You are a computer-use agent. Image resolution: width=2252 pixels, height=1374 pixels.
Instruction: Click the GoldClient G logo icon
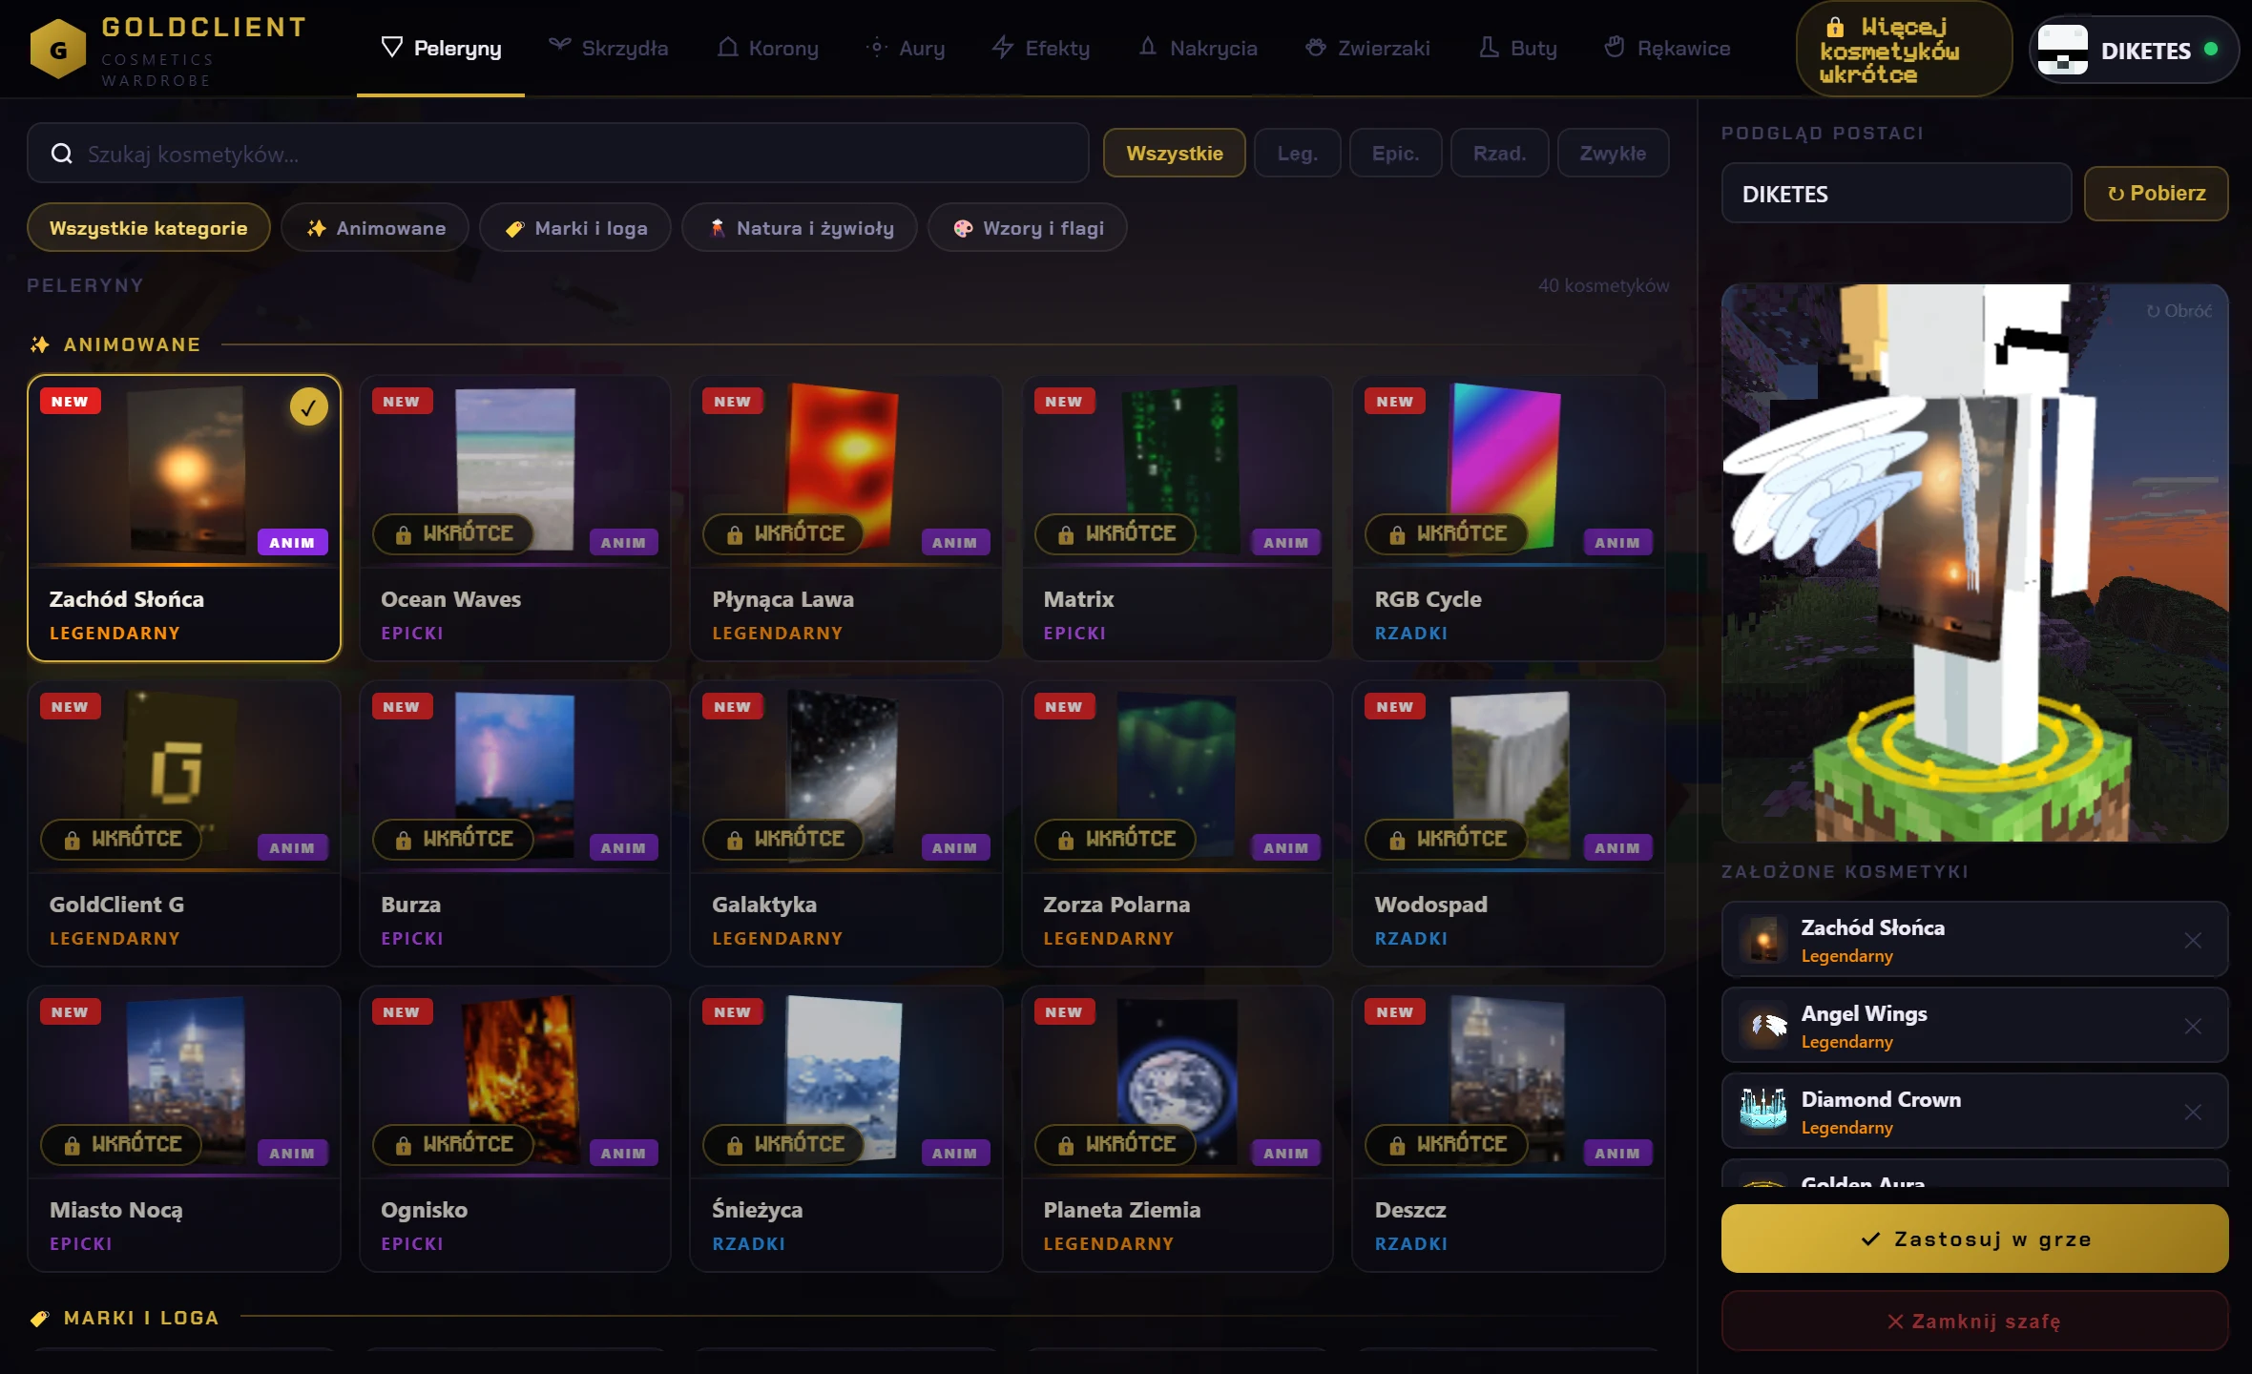(x=58, y=50)
